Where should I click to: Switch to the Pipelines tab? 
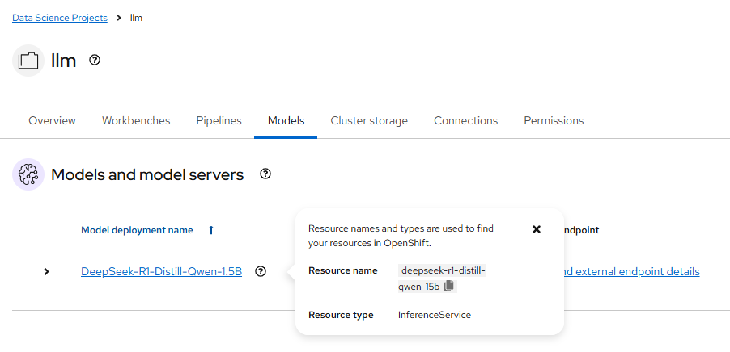click(219, 121)
